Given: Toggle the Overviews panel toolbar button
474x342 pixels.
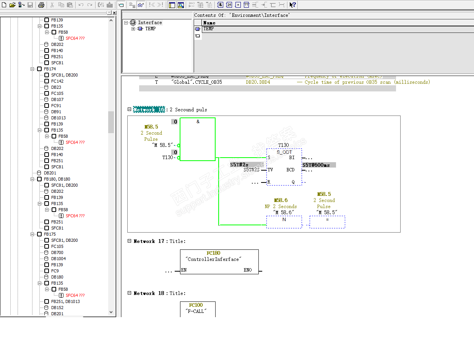Looking at the screenshot, I should pyautogui.click(x=172, y=5).
